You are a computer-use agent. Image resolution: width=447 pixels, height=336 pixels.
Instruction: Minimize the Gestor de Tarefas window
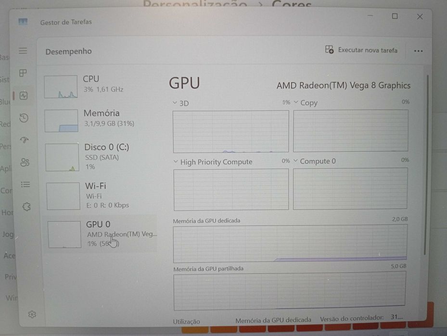pyautogui.click(x=370, y=16)
